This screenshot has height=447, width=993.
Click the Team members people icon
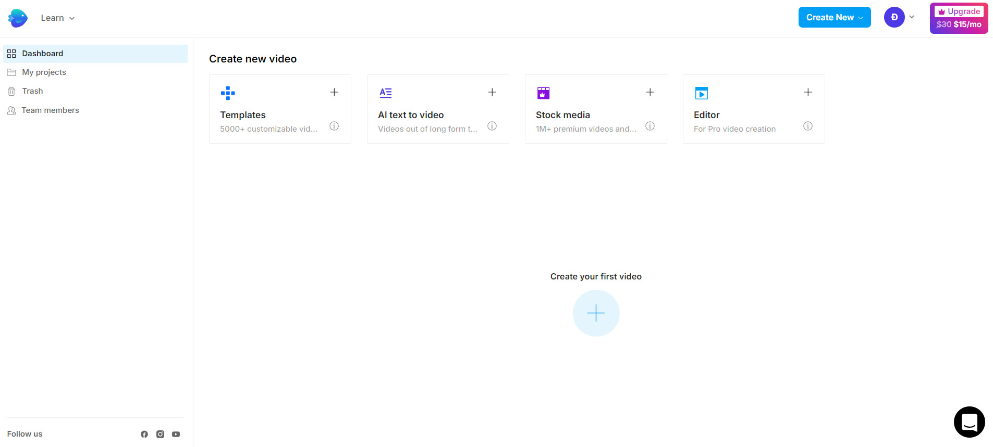[x=11, y=110]
